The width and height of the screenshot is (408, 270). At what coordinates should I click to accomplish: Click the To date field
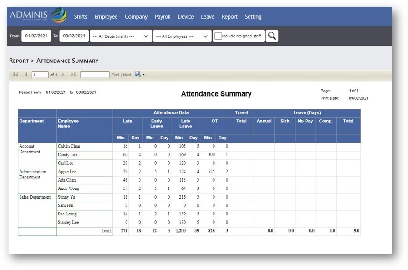[x=74, y=36]
